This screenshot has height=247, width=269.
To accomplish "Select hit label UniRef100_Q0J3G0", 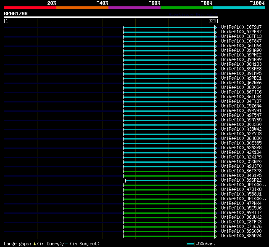I will (241, 125).
